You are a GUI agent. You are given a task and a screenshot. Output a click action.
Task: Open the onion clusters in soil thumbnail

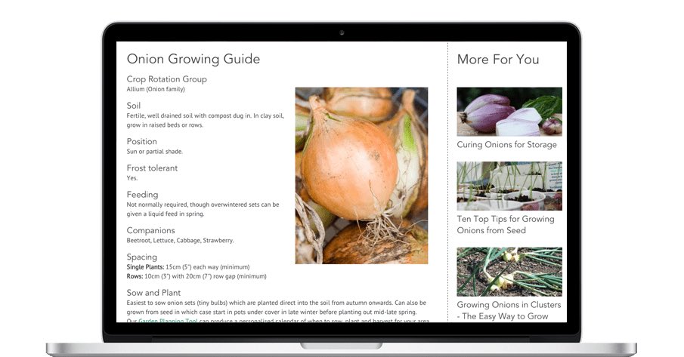(x=509, y=272)
